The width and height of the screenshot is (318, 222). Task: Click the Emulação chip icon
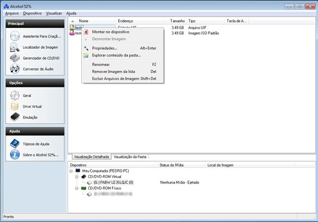15,117
